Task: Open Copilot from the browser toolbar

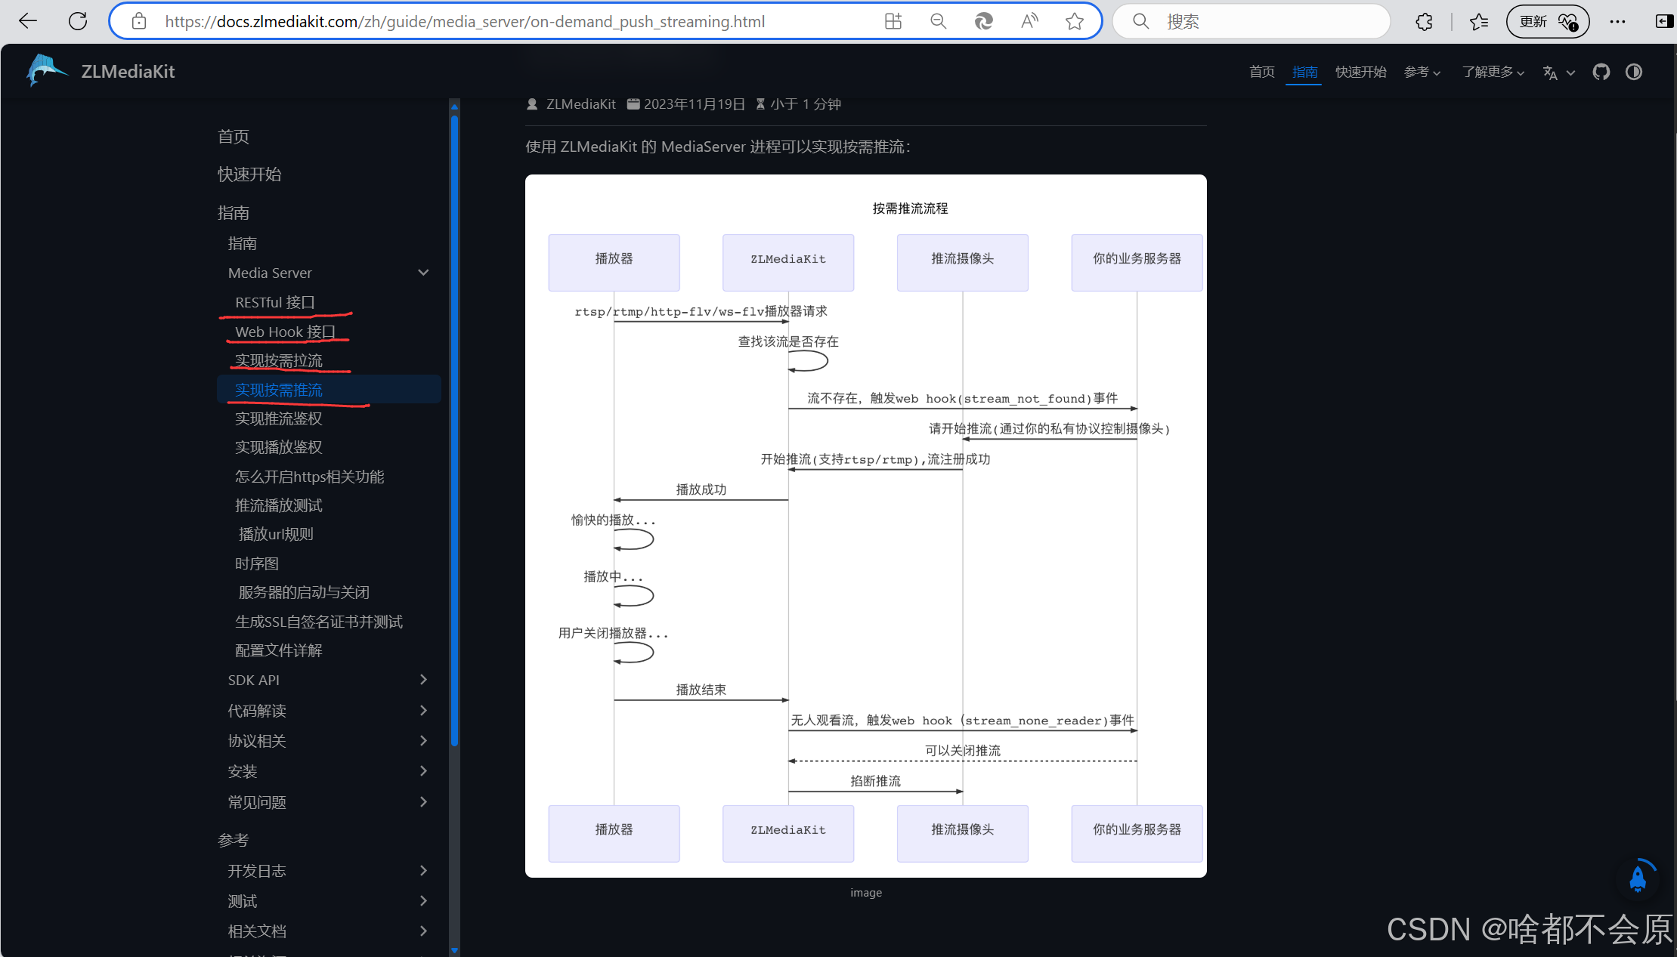Action: pyautogui.click(x=983, y=20)
